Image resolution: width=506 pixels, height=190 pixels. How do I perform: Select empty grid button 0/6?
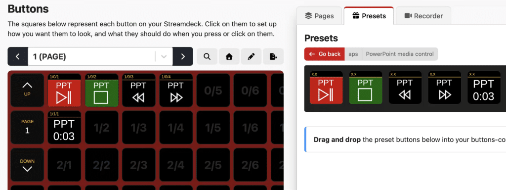(250, 90)
